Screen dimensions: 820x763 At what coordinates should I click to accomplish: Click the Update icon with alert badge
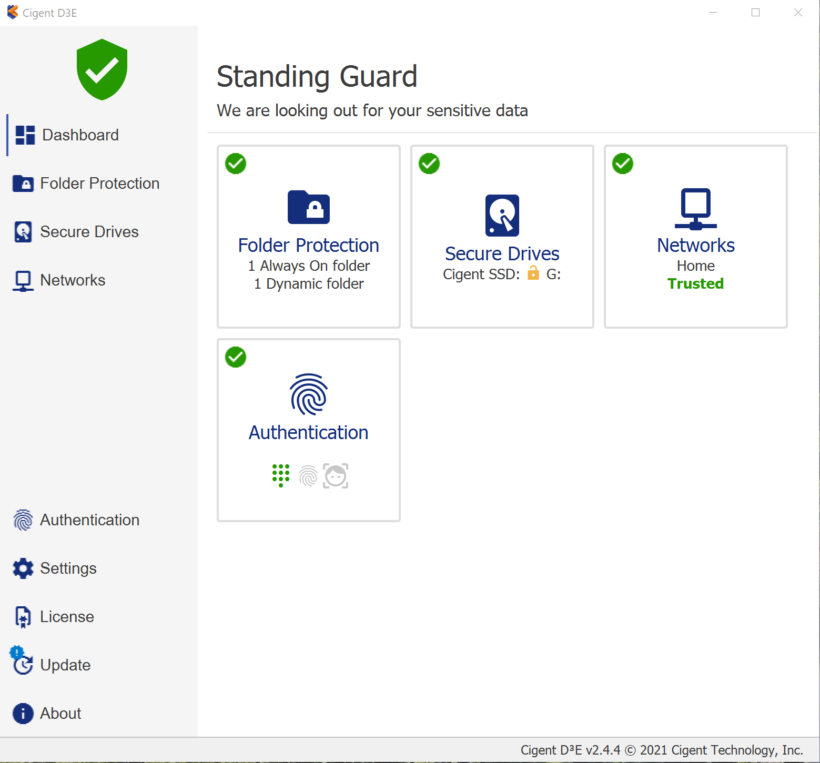22,662
